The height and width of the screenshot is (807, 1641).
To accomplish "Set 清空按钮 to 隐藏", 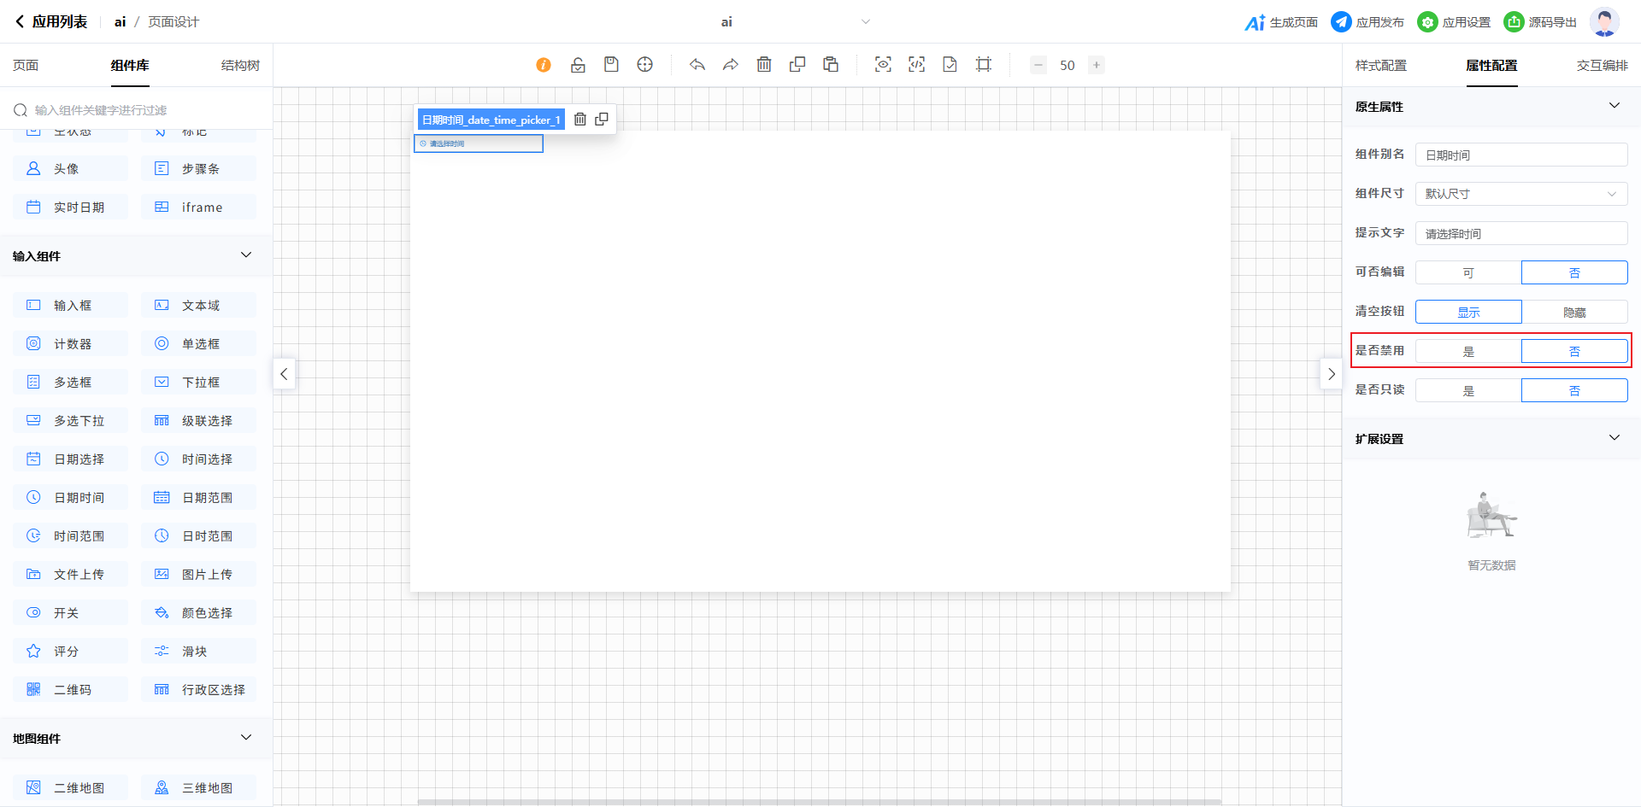I will click(x=1574, y=313).
